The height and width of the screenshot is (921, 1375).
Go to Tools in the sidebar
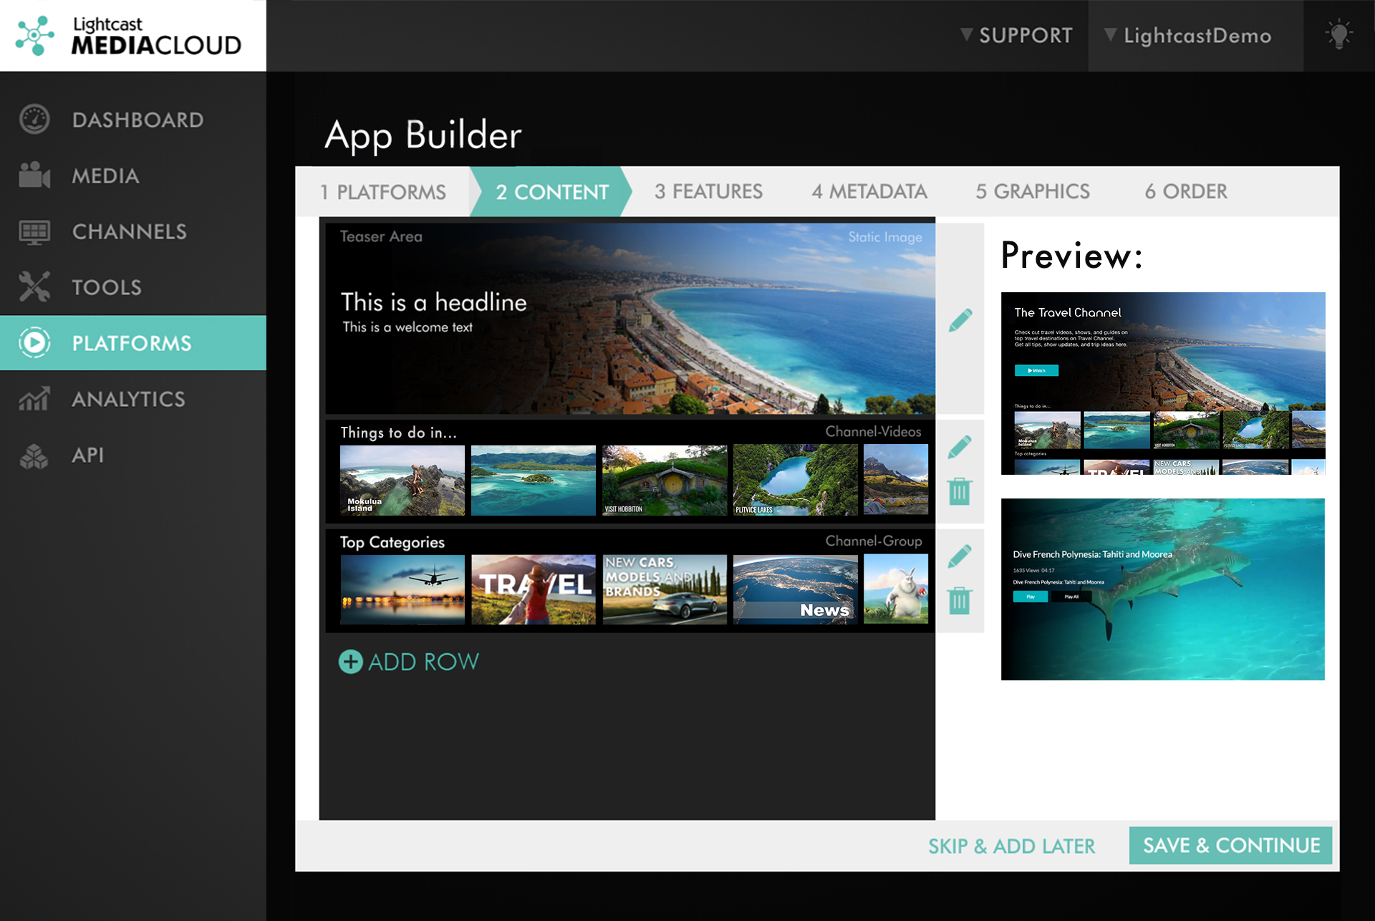click(107, 287)
